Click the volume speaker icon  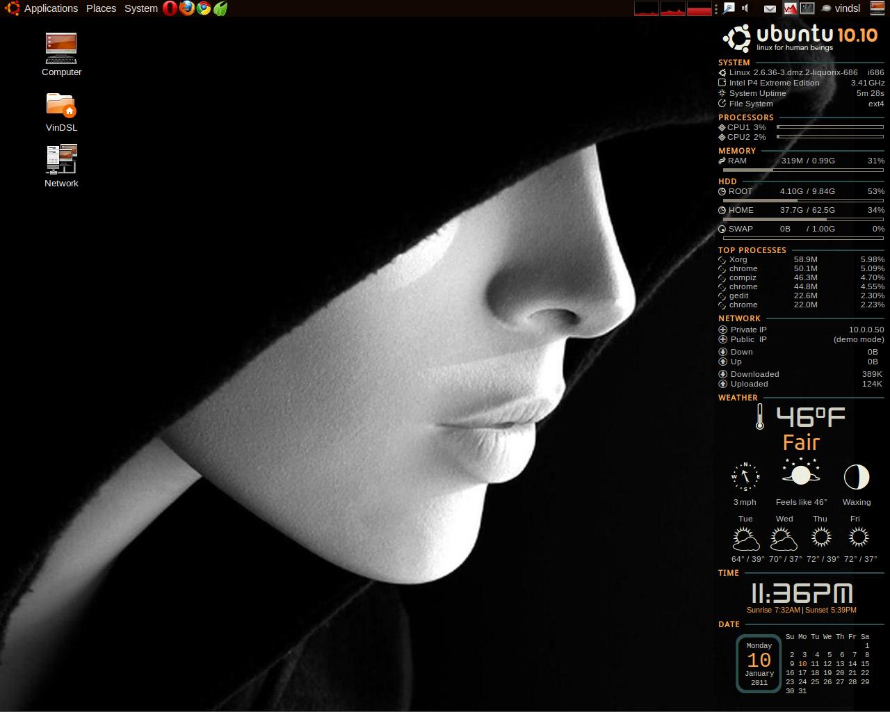tap(745, 8)
